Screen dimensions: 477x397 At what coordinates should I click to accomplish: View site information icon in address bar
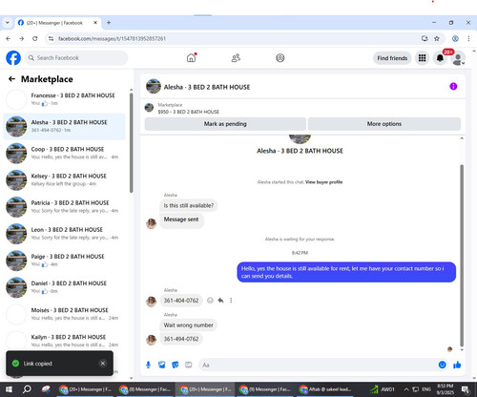click(51, 38)
